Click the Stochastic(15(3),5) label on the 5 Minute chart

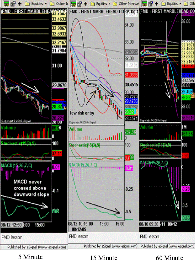[x=18, y=144]
